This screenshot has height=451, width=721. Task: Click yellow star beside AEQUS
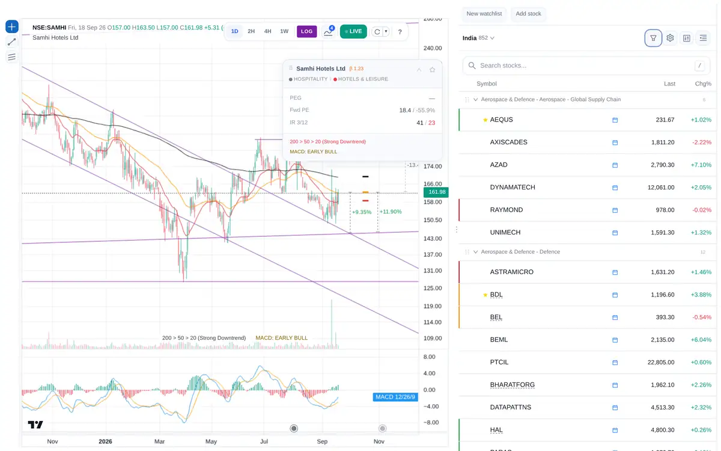[485, 120]
